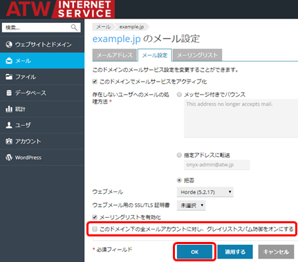The height and width of the screenshot is (262, 298).
Task: Click the user icon beside ユーザ
Action: [9, 125]
